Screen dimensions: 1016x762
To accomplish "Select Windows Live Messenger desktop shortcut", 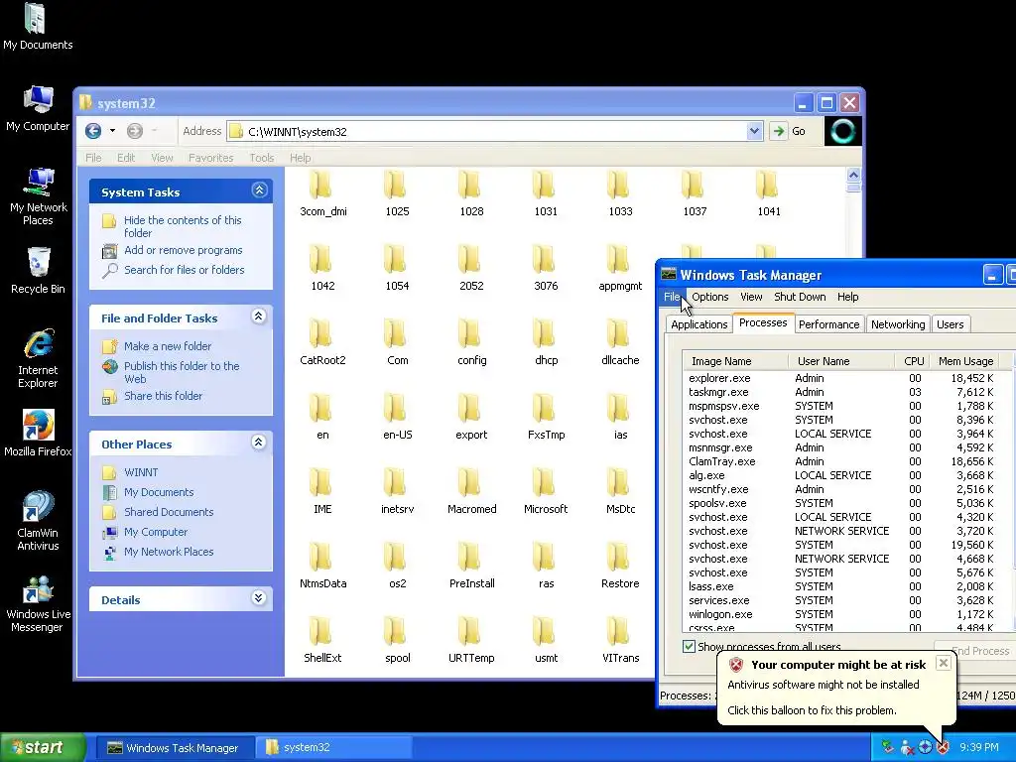I will (38, 603).
